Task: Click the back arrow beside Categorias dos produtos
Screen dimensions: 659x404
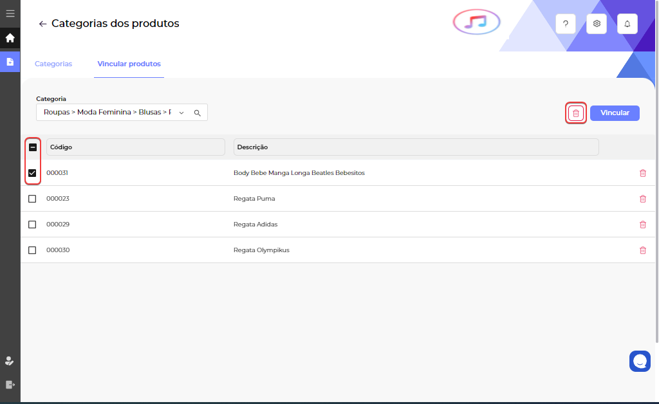Action: tap(42, 24)
